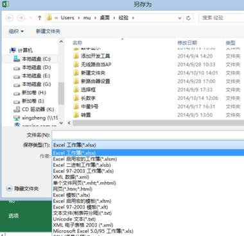The image size is (244, 236).
Task: Click mu in the address breadcrumb
Action: [87, 18]
